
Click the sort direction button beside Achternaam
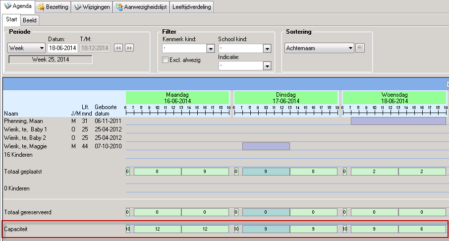[360, 48]
